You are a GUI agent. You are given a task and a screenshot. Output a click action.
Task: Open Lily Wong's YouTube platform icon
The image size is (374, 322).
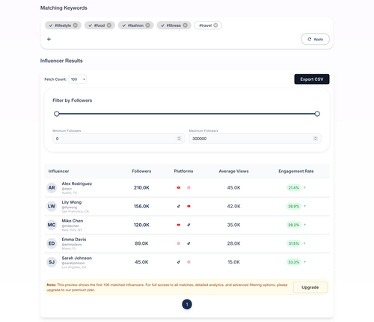point(188,206)
